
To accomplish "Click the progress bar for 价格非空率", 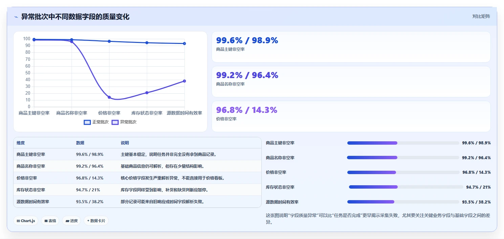I will click(x=403, y=172).
